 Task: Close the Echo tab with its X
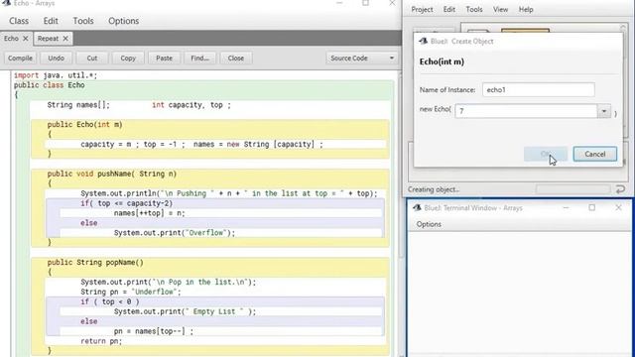pyautogui.click(x=26, y=39)
